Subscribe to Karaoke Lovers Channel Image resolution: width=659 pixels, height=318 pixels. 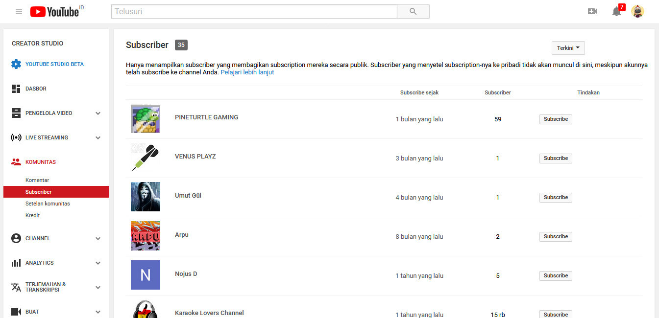tap(556, 314)
